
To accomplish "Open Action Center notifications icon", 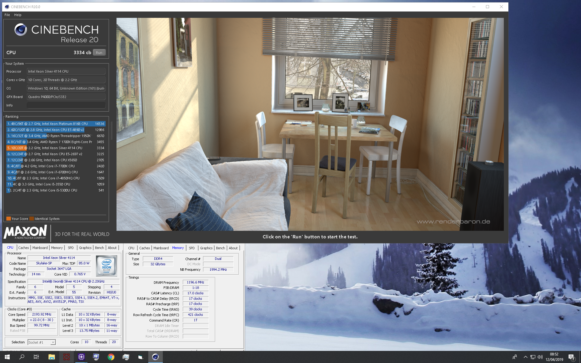I will point(571,357).
